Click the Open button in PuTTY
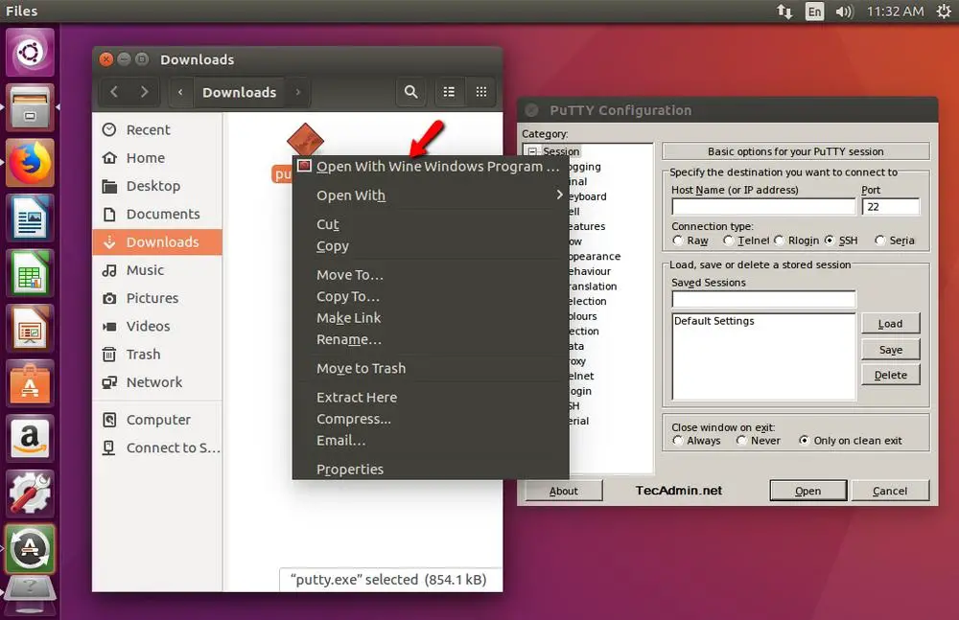Image resolution: width=959 pixels, height=620 pixels. point(807,491)
